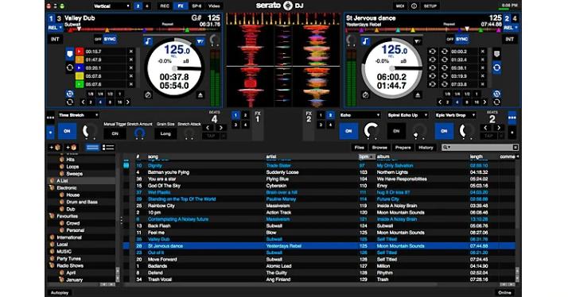This screenshot has height=297, width=568.
Task: Click the green cue point on left deck
Action: coord(80,84)
